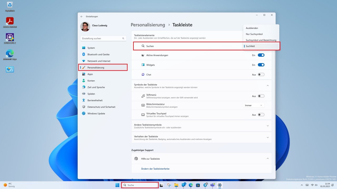Open the Bildschirmtastatur 'Immer' dropdown
This screenshot has height=189, width=337.
coord(254,105)
